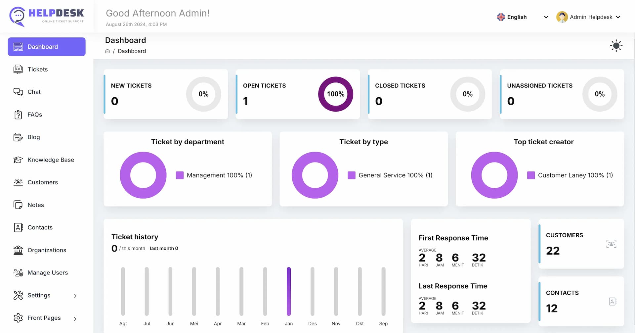Screen dimensions: 635x333
Task: Click the Notes sticky icon
Action: click(x=18, y=205)
